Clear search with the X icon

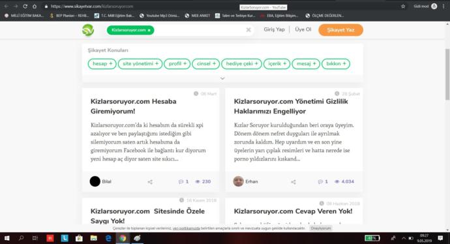click(x=248, y=30)
